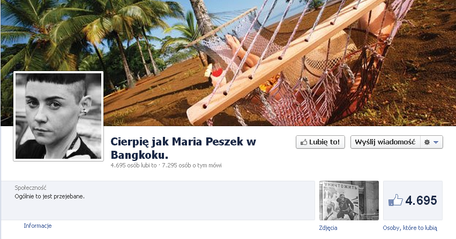Open the Zdjęcia link under the photo thumbnail
456x239 pixels.
(328, 228)
